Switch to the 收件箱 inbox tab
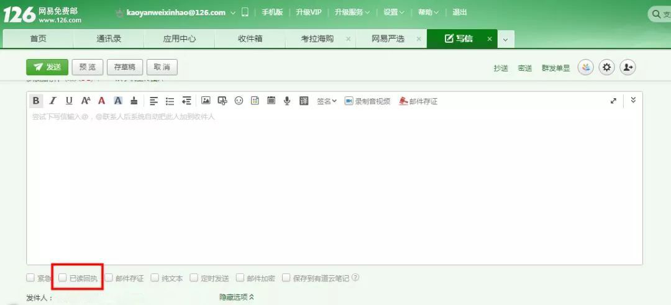671x305 pixels. (250, 39)
